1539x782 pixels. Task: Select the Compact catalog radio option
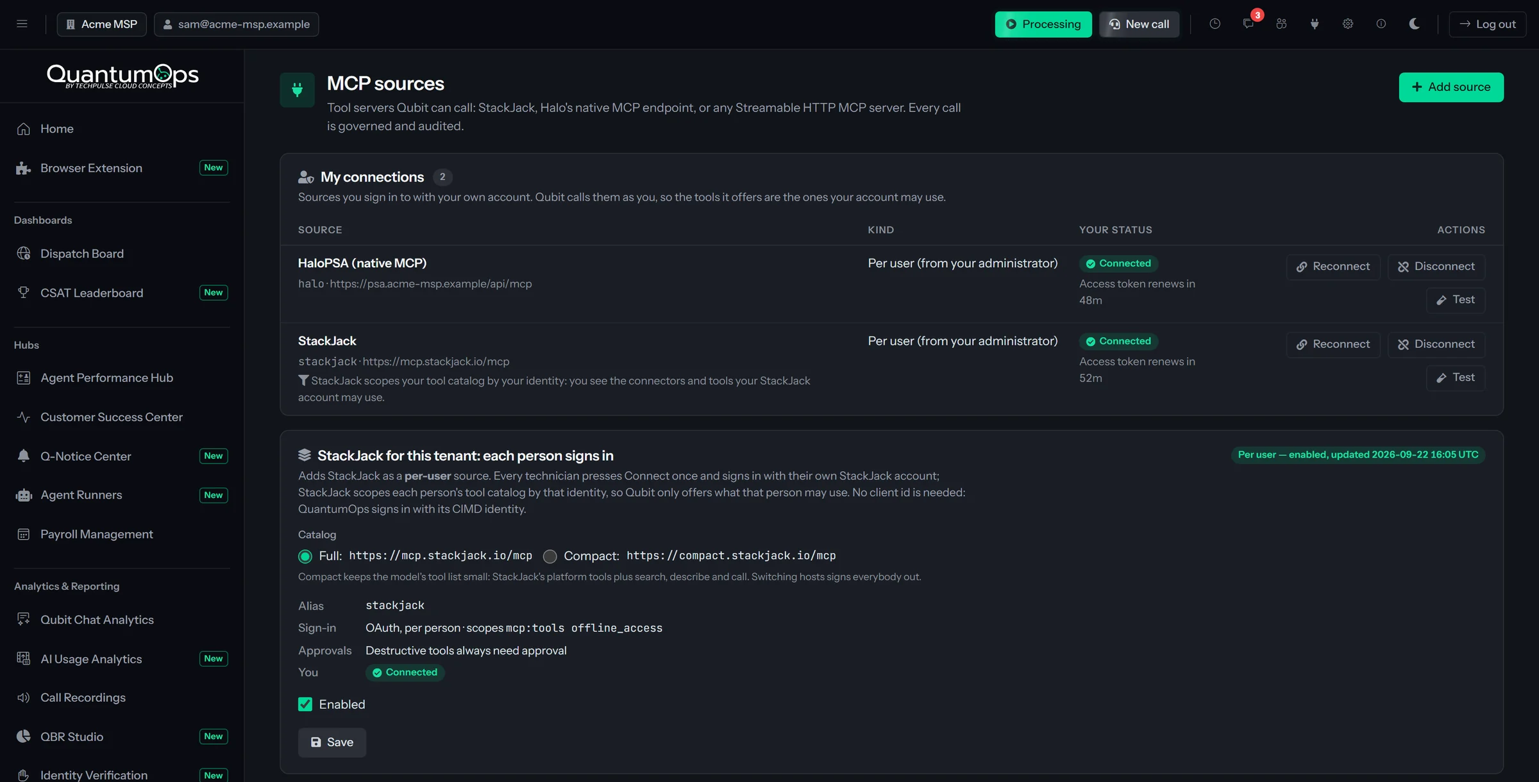(x=550, y=556)
